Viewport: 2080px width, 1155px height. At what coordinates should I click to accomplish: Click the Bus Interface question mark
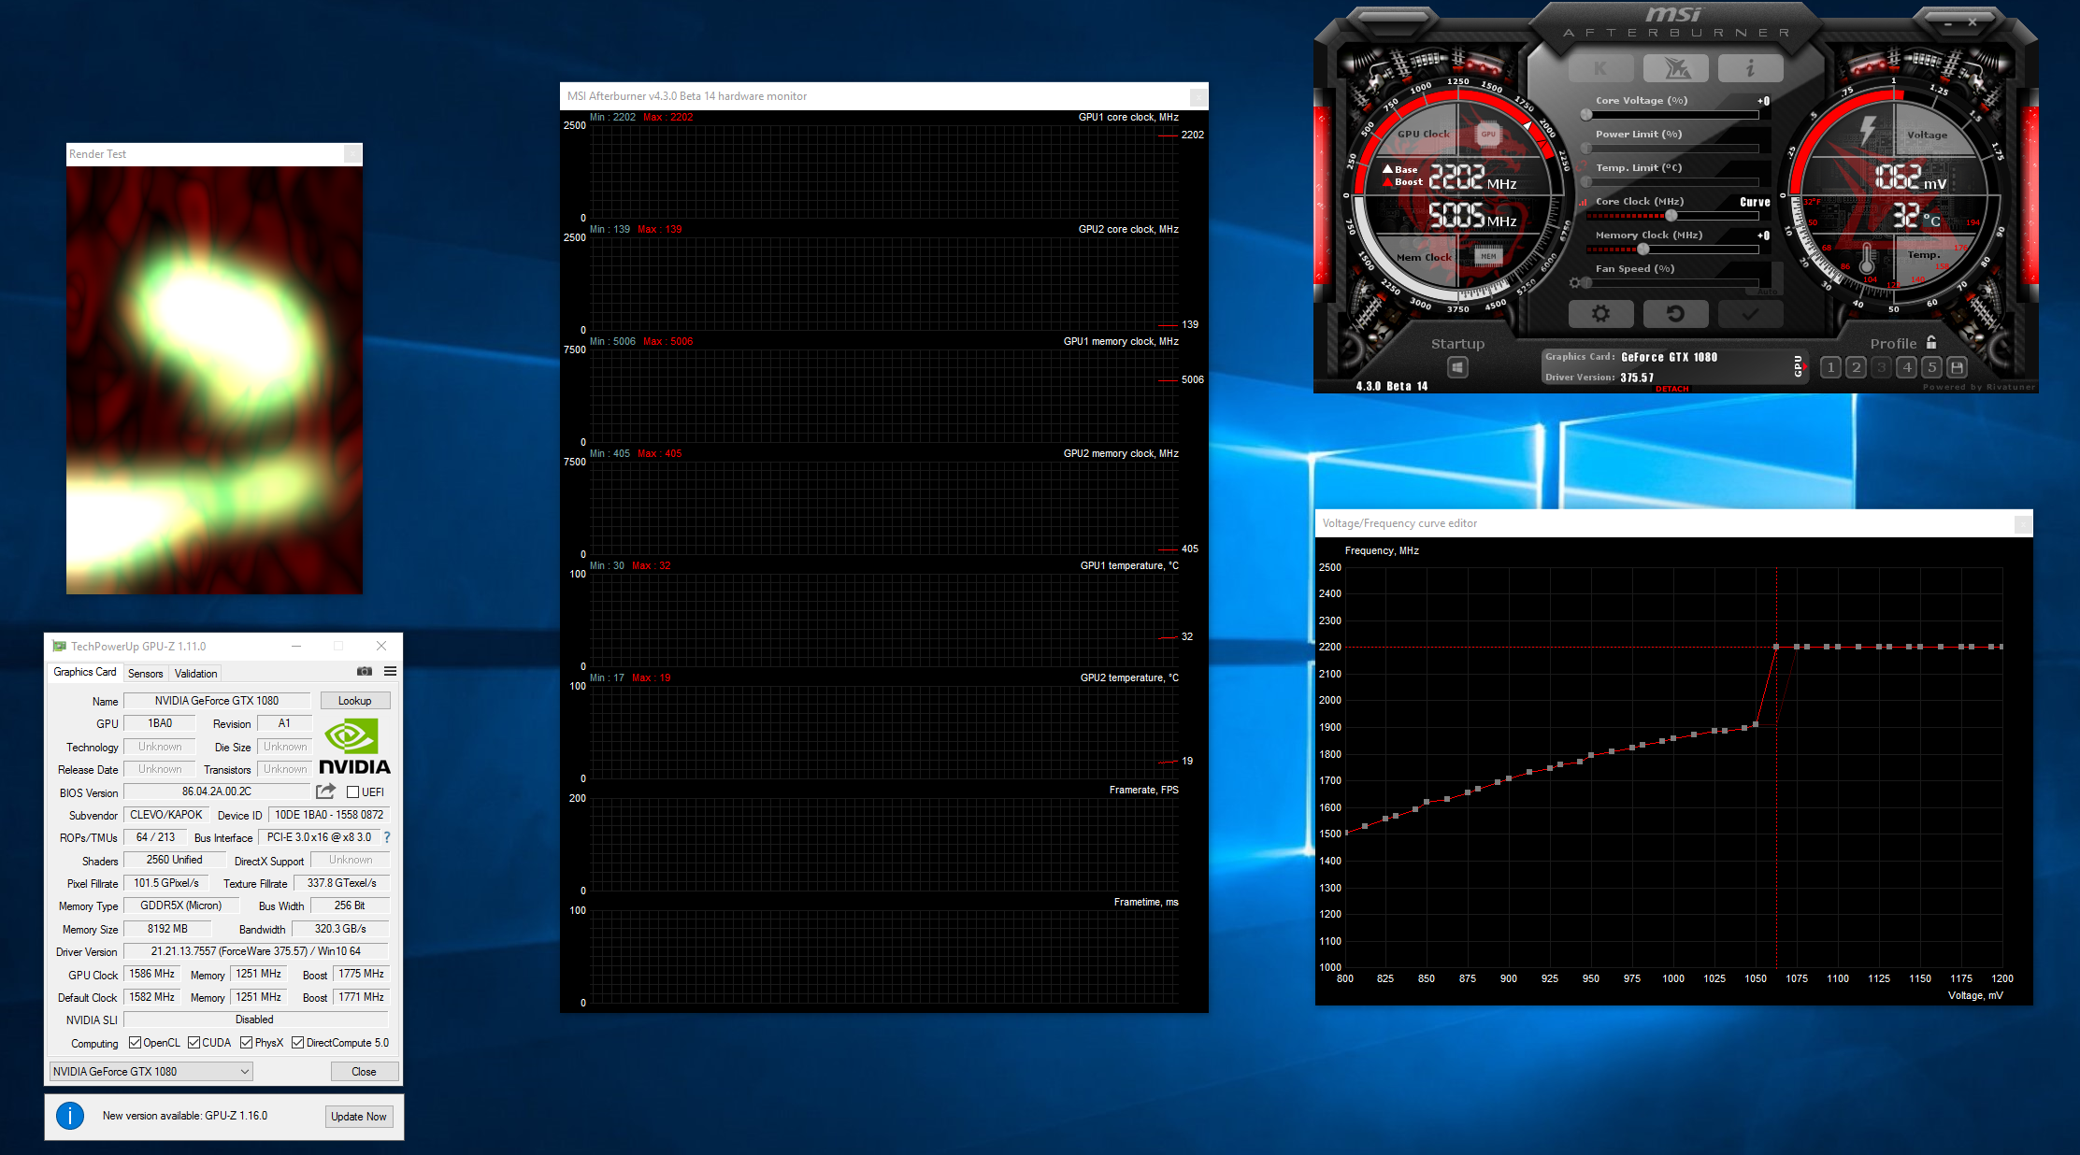click(x=387, y=837)
